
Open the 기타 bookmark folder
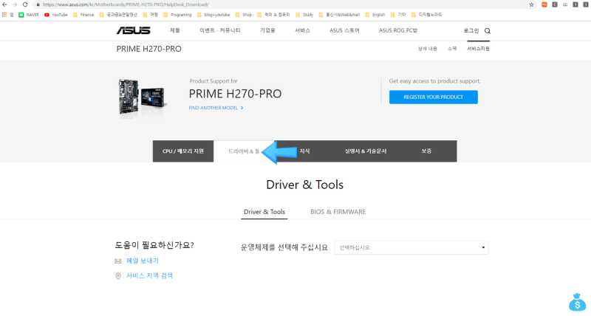398,15
